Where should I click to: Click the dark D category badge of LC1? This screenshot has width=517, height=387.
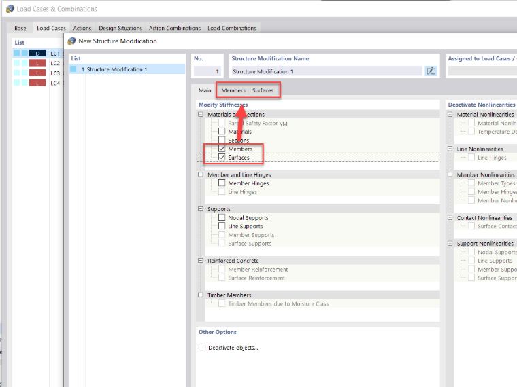(37, 54)
